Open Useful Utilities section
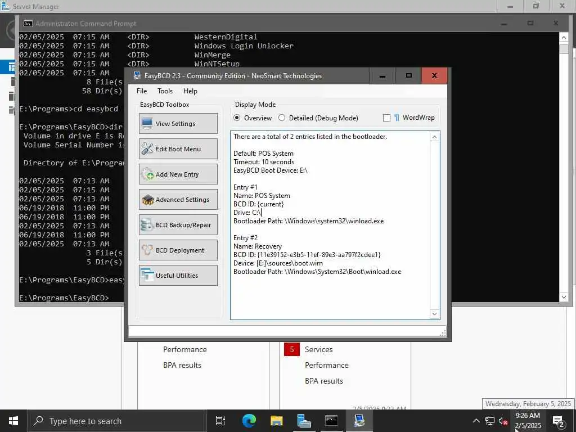The height and width of the screenshot is (432, 576). coord(178,276)
